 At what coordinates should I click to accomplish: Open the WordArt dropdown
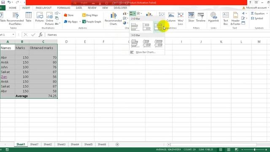244,13
